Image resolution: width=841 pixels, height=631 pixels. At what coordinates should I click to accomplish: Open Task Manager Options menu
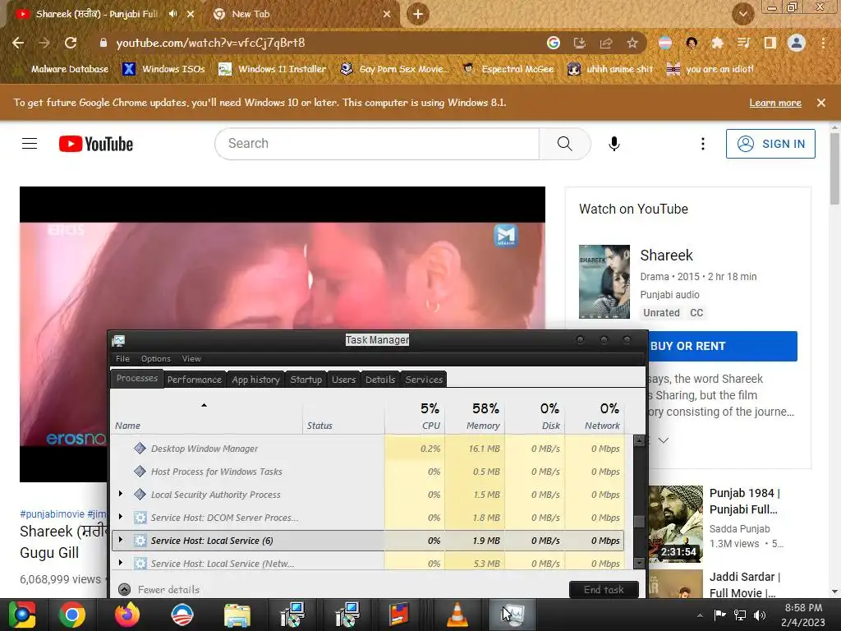[155, 358]
